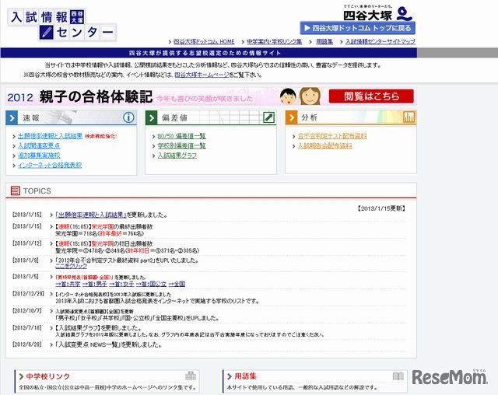Open the 用語集 link in top navigation
The width and height of the screenshot is (498, 395).
[324, 41]
